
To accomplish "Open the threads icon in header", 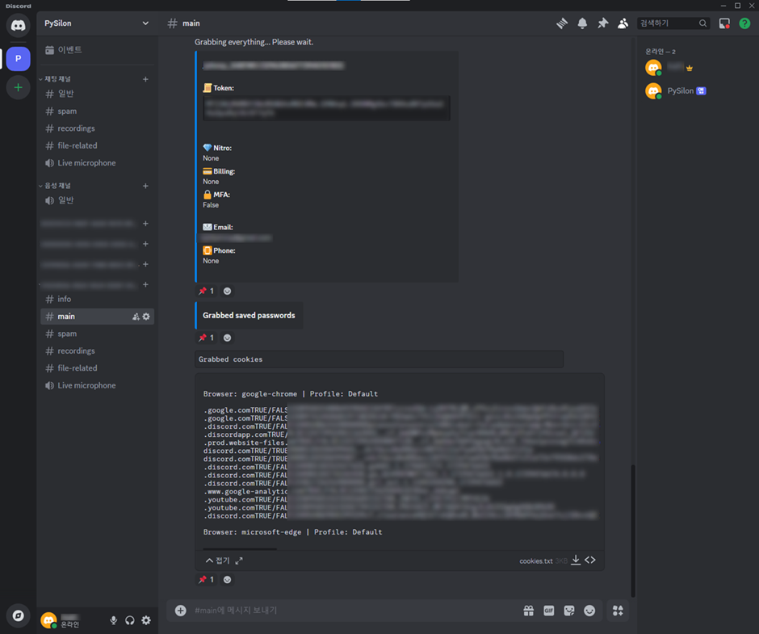I will (x=561, y=23).
